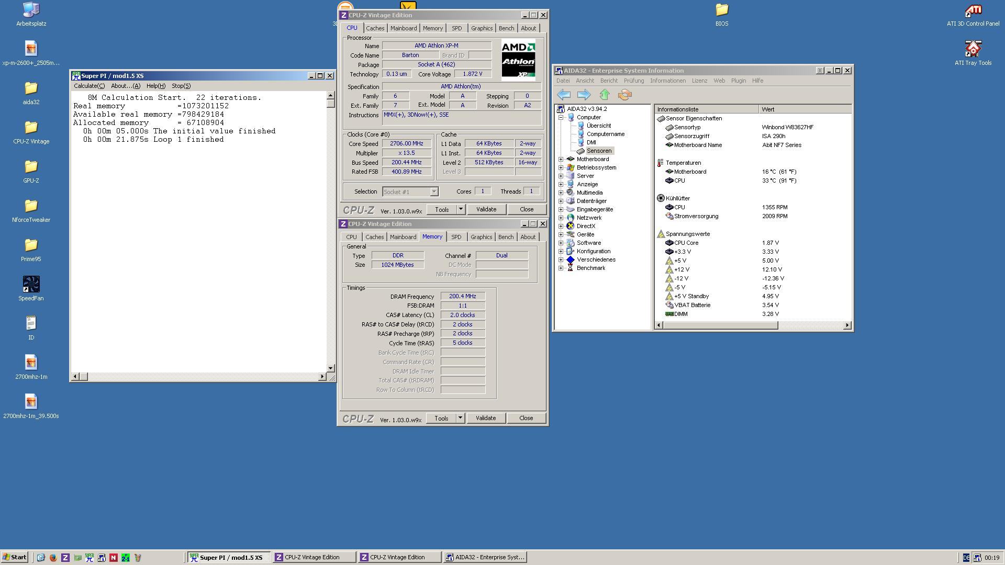Switch to Caches tab in upper CPU-Z

tap(375, 28)
